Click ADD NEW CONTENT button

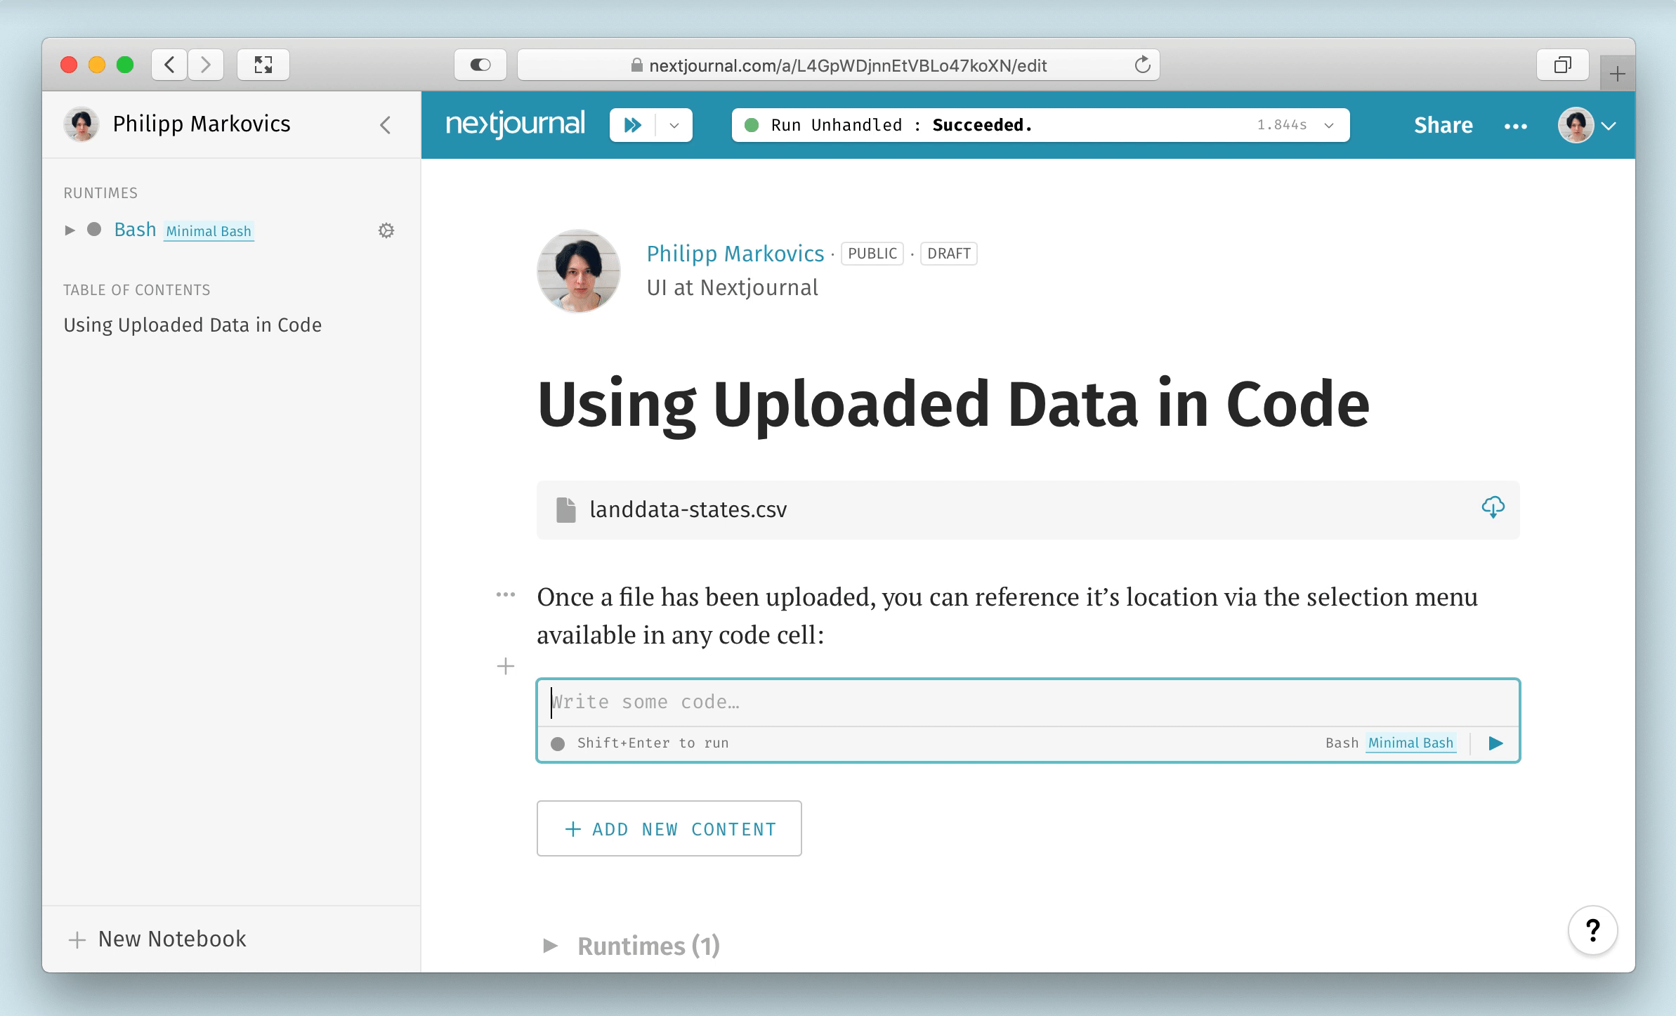click(669, 828)
